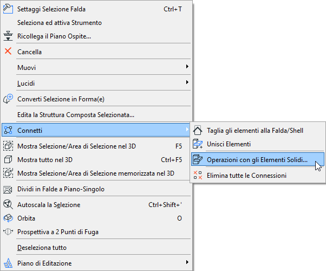Image resolution: width=326 pixels, height=271 pixels.
Task: Open Edita la Struttura Composta Selezionata
Action: [x=76, y=115]
